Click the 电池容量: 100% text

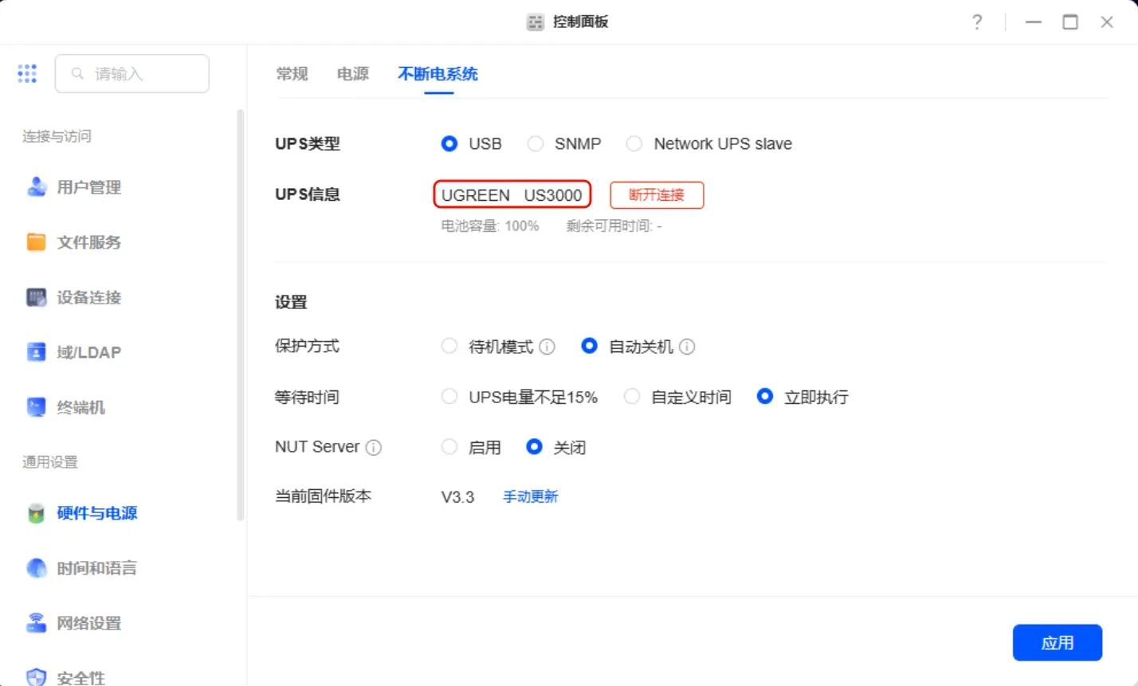pyautogui.click(x=490, y=226)
